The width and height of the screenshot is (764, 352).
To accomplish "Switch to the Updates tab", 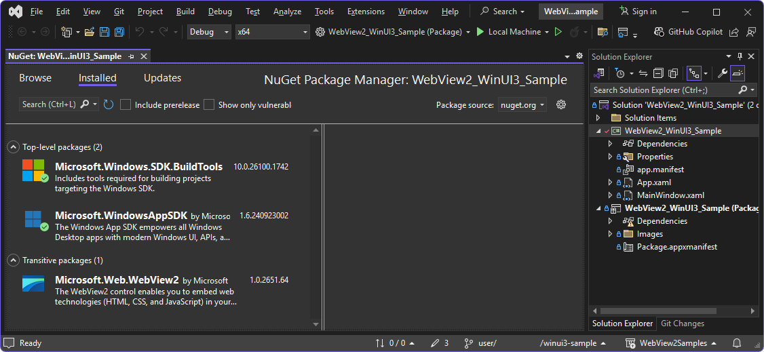I will click(162, 78).
